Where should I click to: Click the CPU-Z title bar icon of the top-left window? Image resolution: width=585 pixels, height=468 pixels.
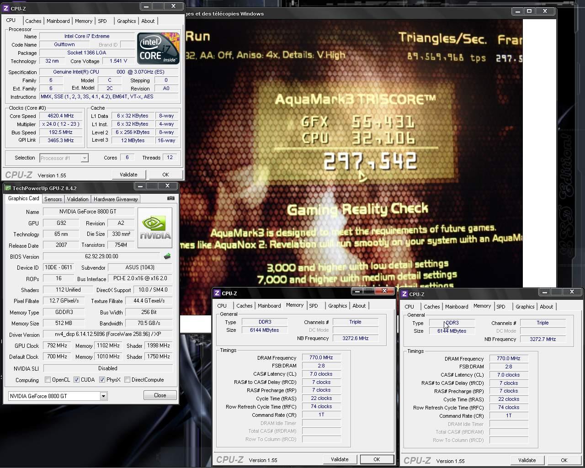coord(6,8)
